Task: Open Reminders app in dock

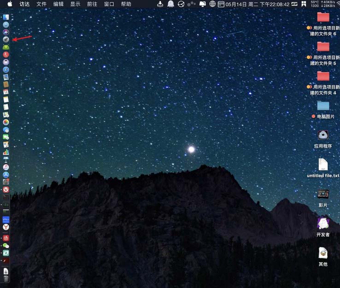Action: [x=6, y=107]
